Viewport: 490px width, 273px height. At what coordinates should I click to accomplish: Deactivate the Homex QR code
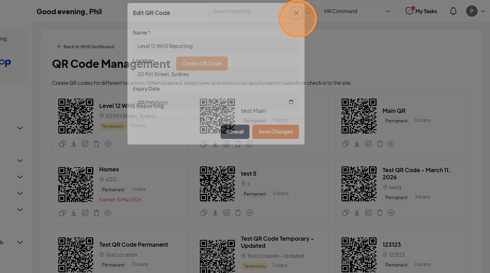point(108,213)
